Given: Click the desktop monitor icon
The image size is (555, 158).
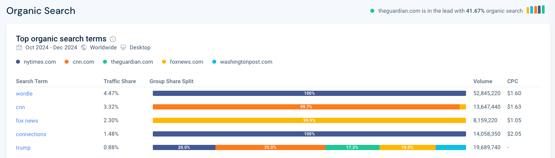Looking at the screenshot, I should tap(123, 47).
